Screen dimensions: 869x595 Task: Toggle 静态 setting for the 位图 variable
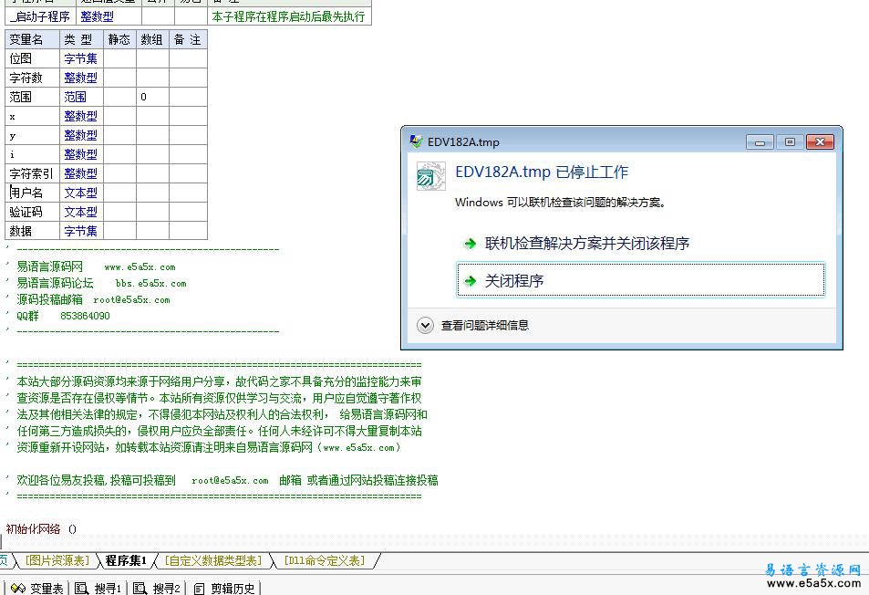point(119,57)
